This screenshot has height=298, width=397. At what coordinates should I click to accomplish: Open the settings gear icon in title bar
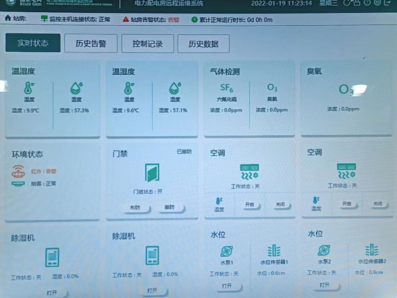[x=378, y=2]
